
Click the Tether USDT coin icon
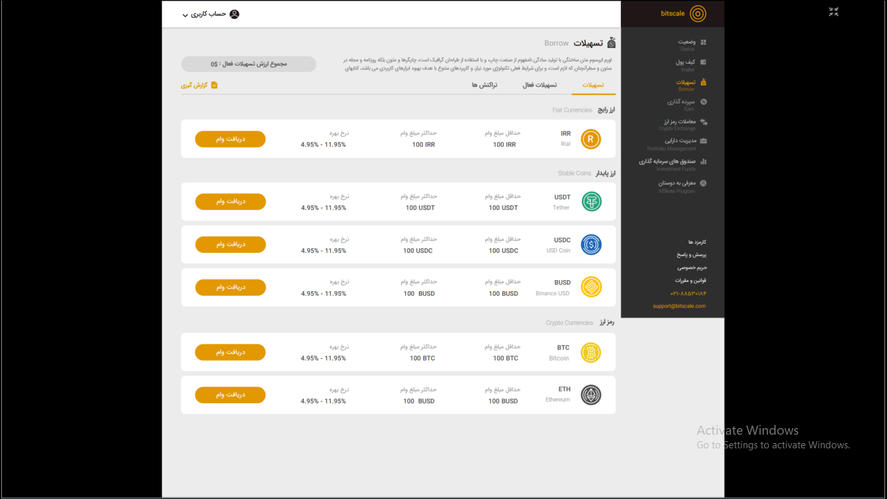pyautogui.click(x=591, y=201)
